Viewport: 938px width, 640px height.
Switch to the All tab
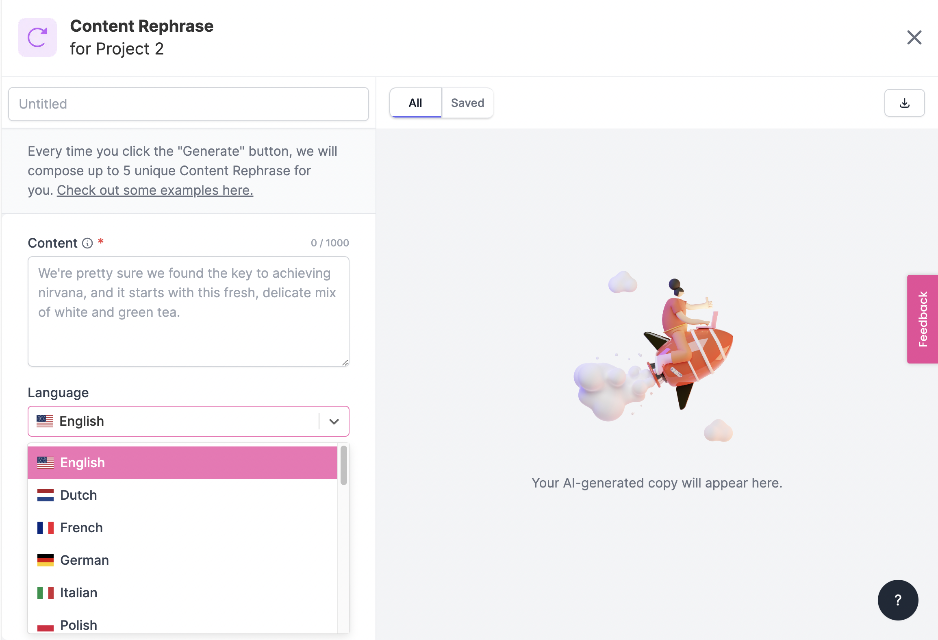pos(415,103)
